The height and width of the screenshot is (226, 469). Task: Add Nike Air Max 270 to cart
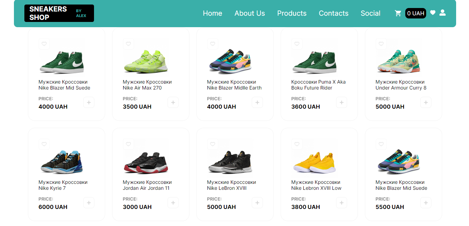[173, 102]
